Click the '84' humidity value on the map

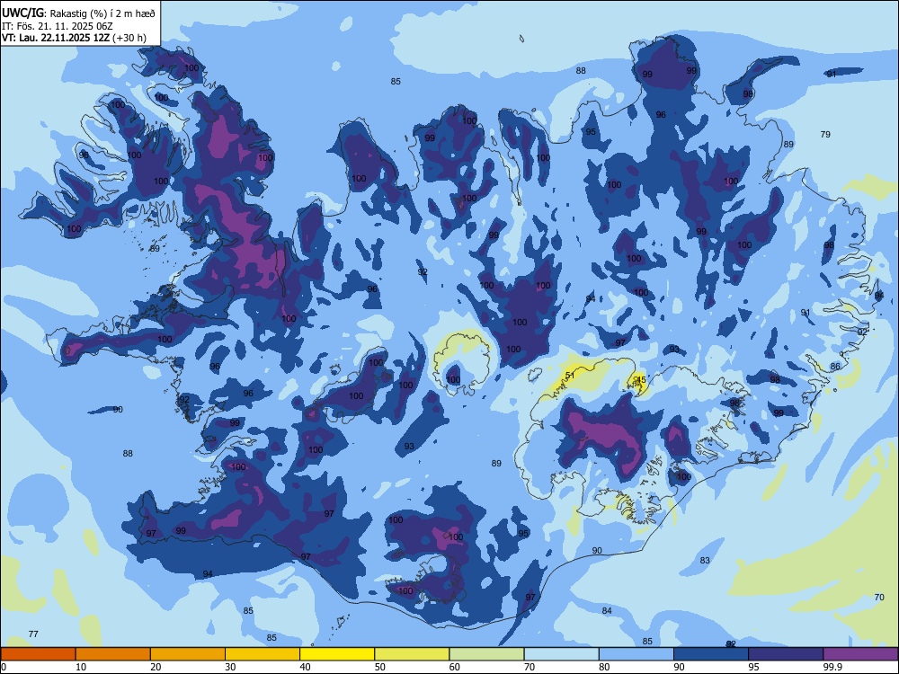click(x=607, y=611)
